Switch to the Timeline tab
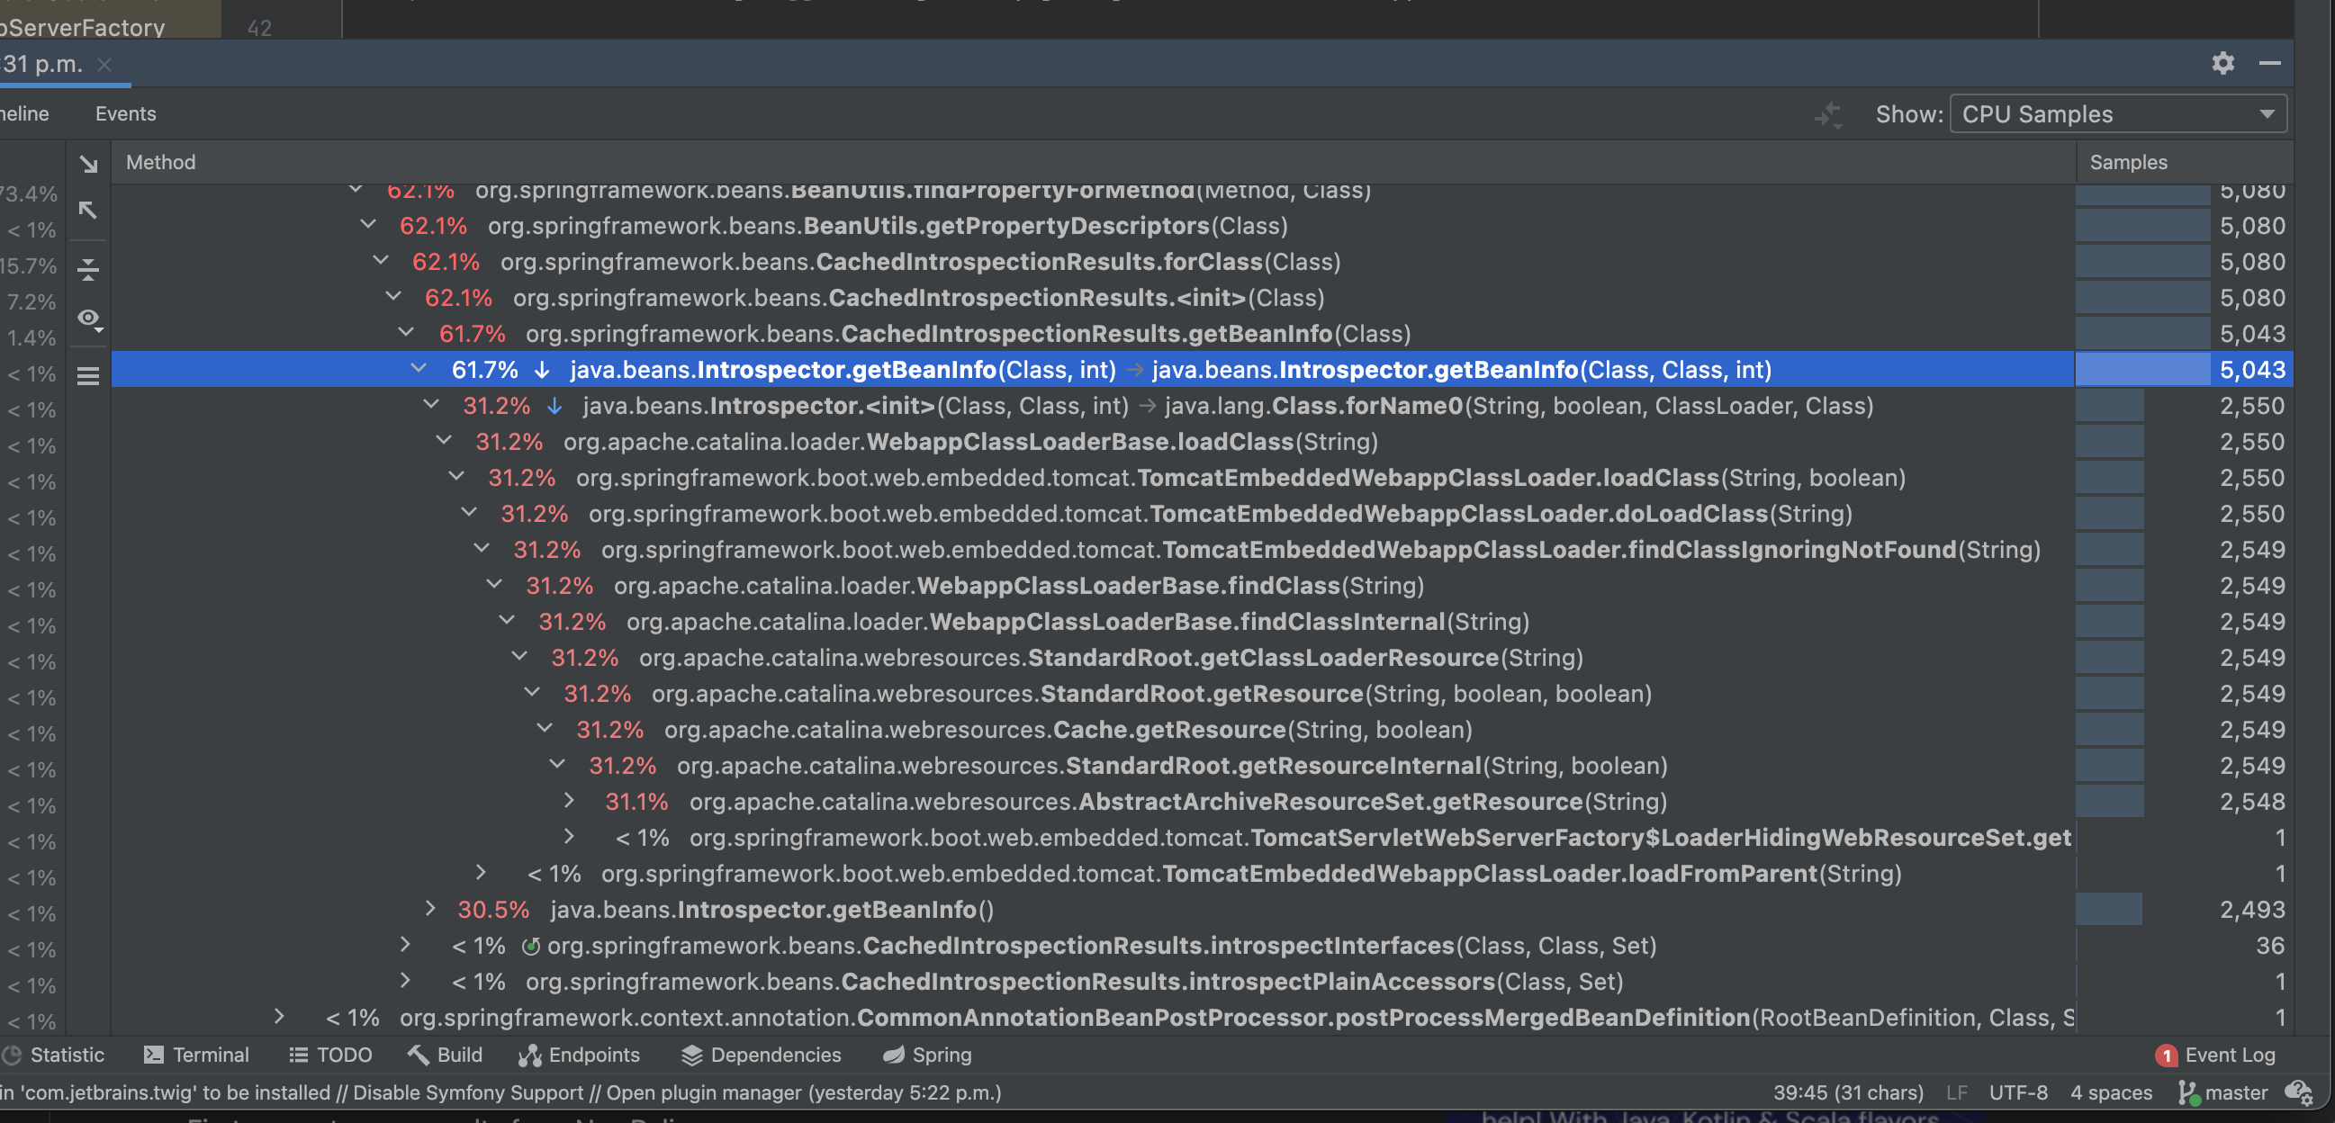 coord(24,114)
